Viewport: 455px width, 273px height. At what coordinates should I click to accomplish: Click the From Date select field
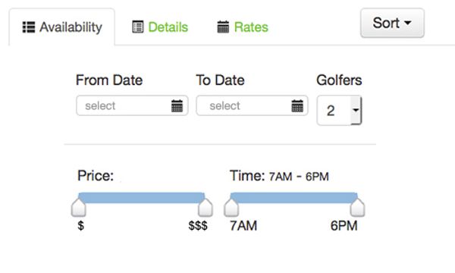pos(132,105)
